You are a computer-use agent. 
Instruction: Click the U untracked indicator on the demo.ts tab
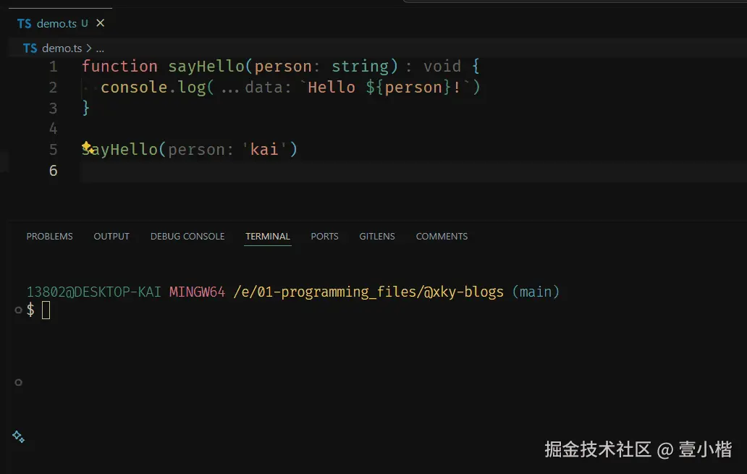pyautogui.click(x=85, y=22)
